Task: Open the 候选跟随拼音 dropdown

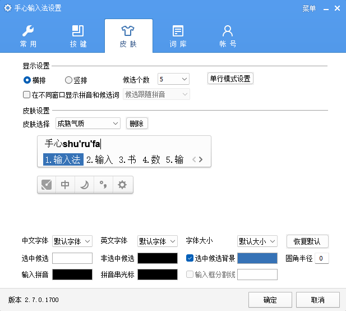Action: tap(156, 94)
